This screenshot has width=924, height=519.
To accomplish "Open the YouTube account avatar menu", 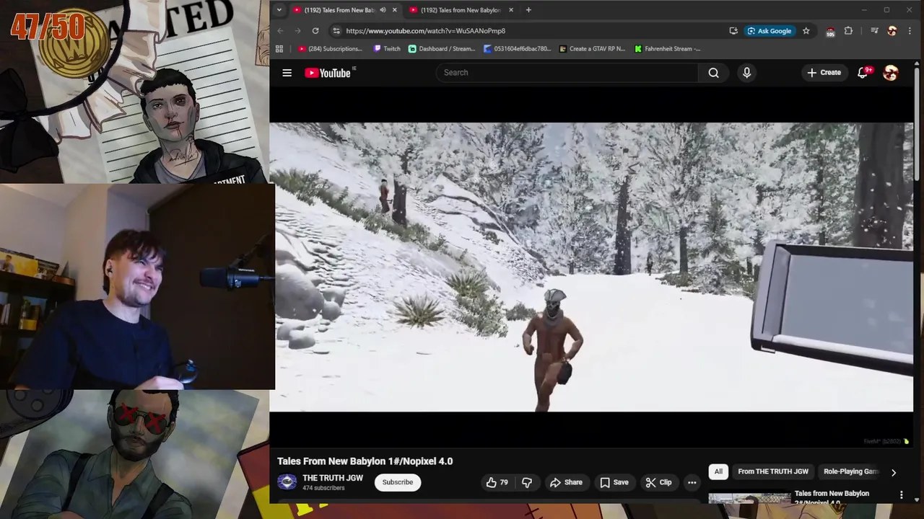I will (891, 73).
